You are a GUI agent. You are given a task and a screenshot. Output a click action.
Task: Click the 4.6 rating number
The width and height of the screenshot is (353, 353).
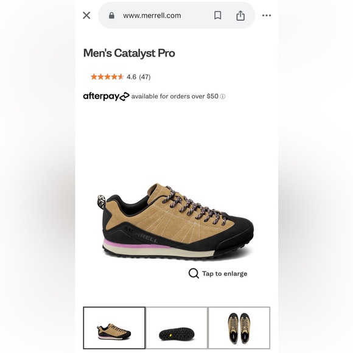click(x=131, y=77)
